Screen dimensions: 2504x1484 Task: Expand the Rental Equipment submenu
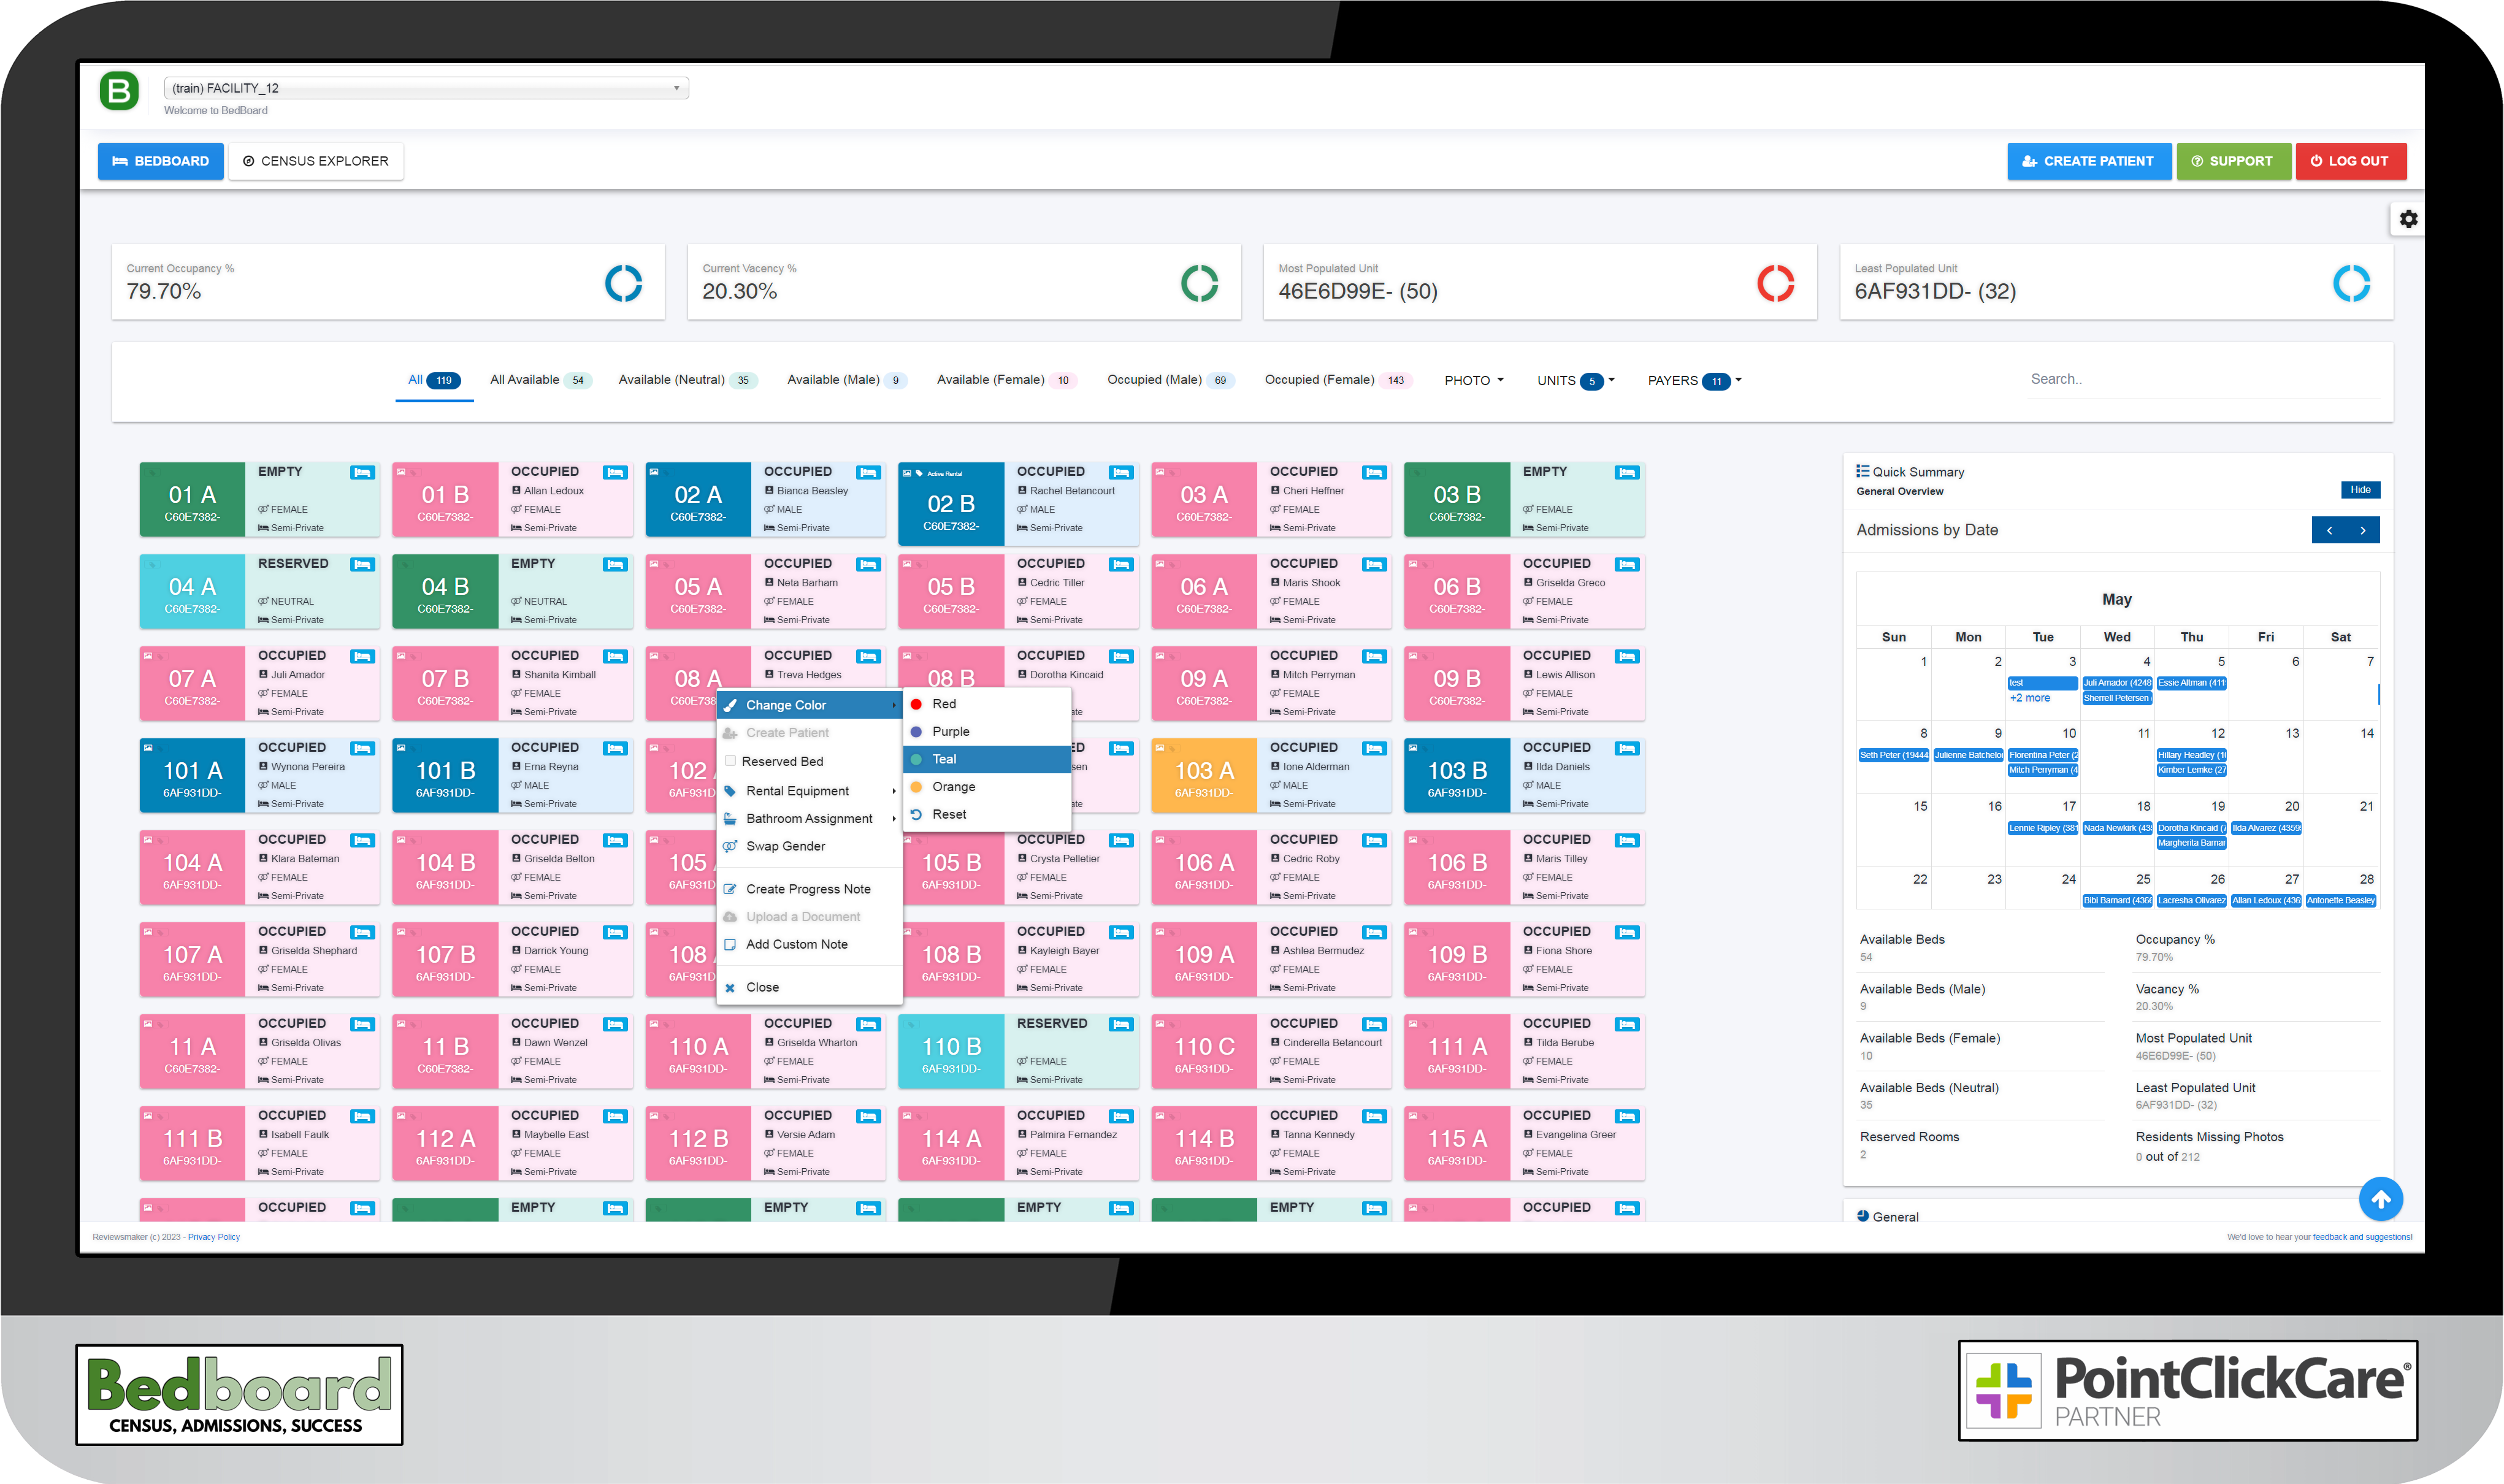coord(810,791)
